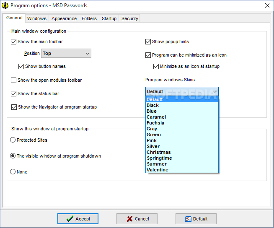The height and width of the screenshot is (228, 274).
Task: Select the Fuchsia skin option
Action: (182, 123)
